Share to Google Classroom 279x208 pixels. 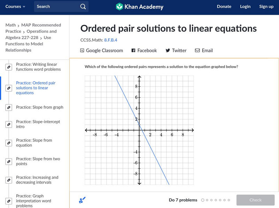(x=101, y=51)
